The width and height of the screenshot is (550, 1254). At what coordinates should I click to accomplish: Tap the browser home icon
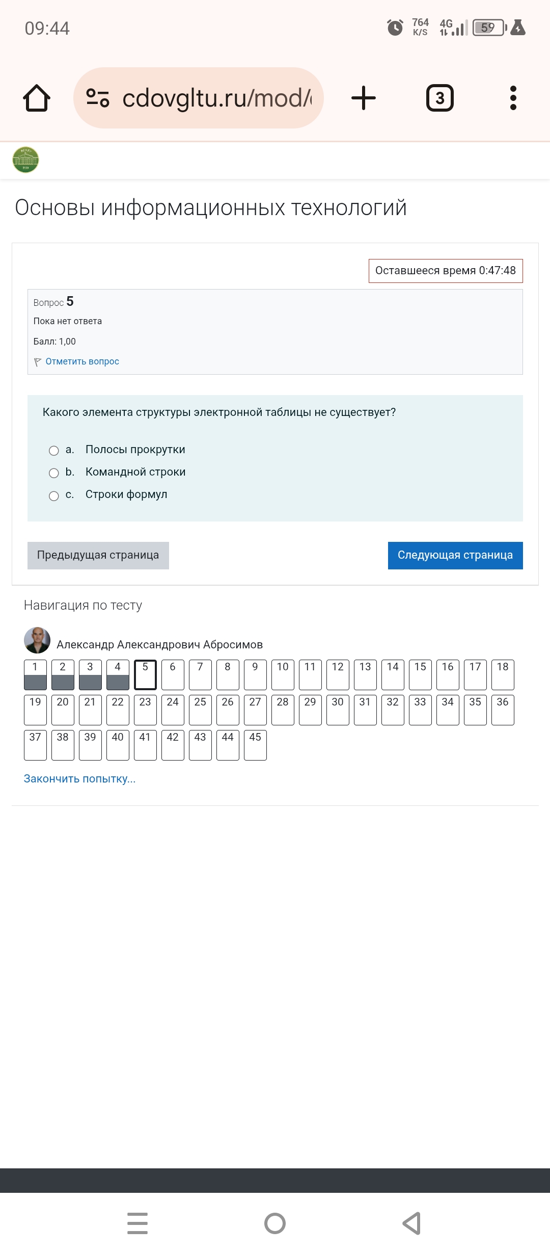(x=37, y=98)
